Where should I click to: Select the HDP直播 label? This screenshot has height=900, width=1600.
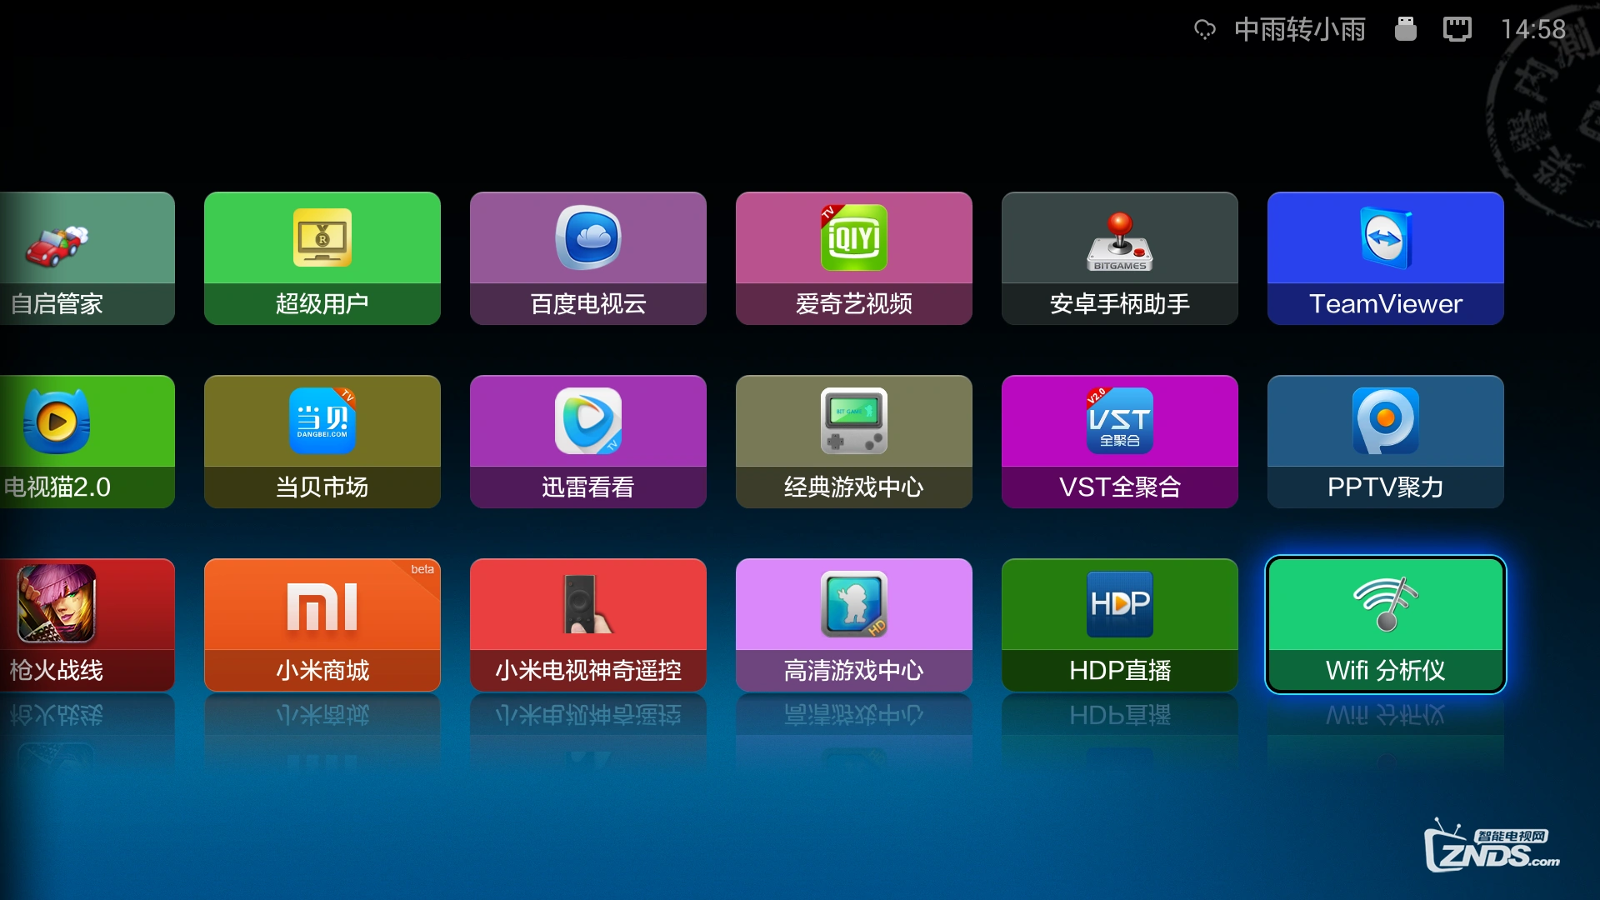click(x=1120, y=670)
